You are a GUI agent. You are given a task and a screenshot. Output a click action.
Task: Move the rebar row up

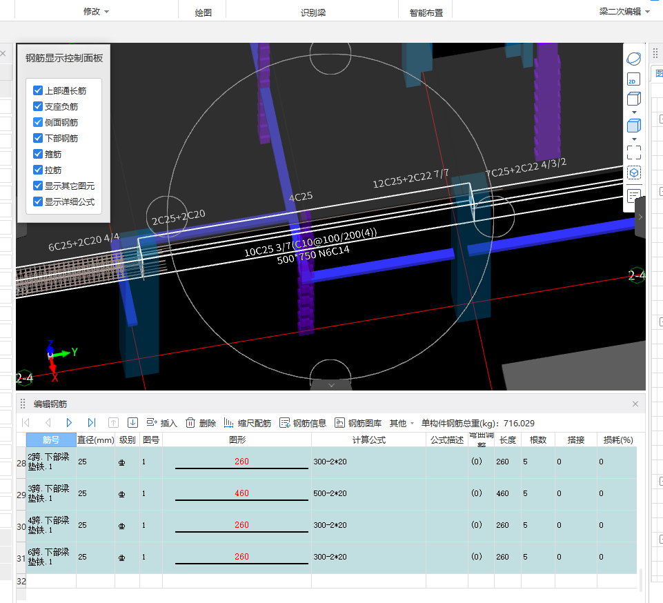113,422
